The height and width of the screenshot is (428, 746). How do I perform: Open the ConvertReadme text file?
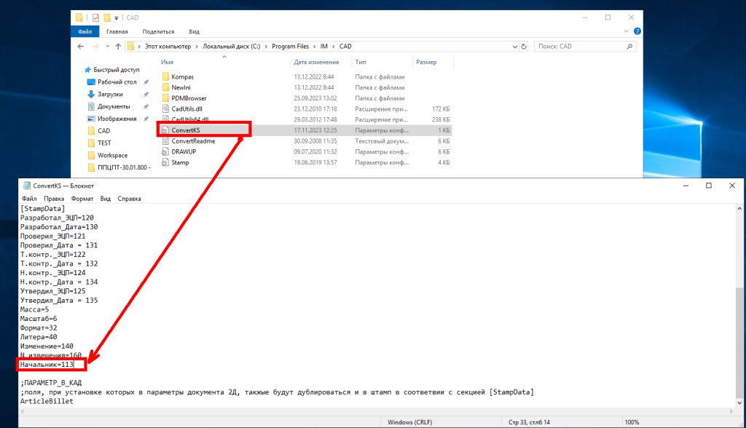(x=192, y=141)
